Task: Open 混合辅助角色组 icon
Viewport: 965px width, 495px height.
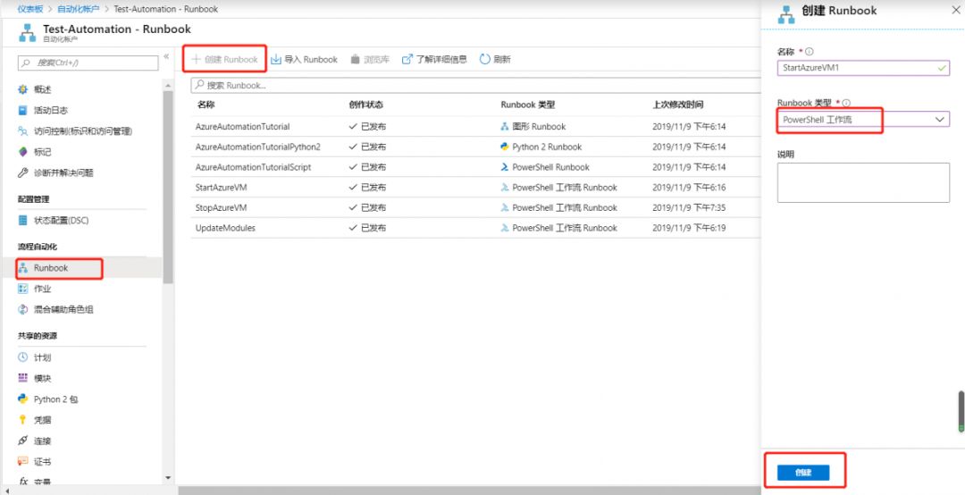Action: [22, 310]
